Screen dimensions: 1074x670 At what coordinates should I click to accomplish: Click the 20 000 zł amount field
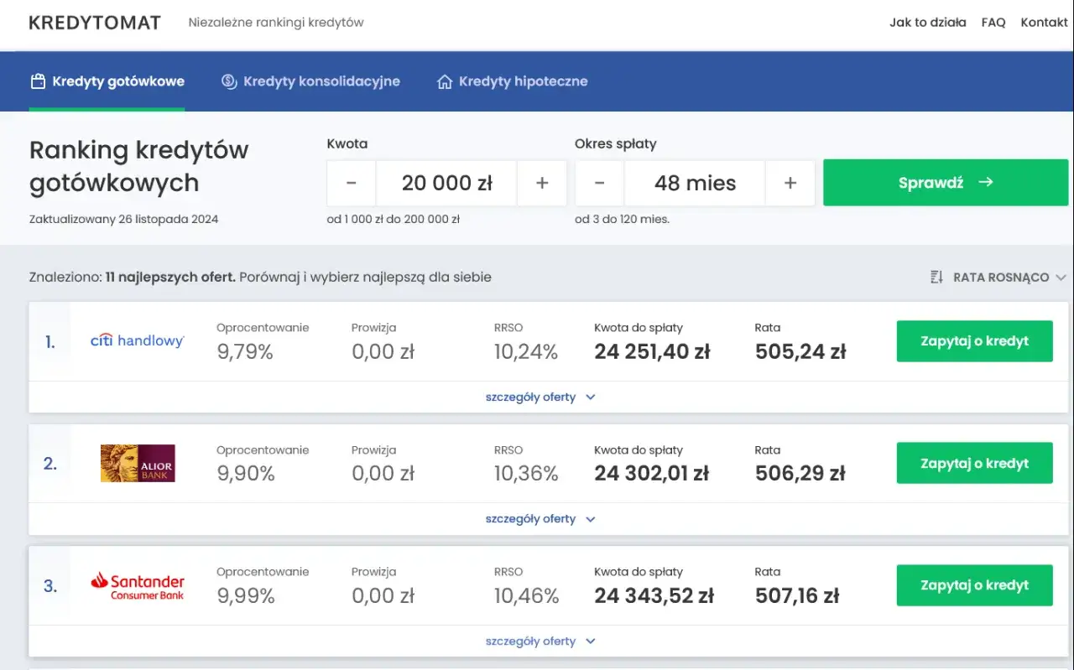tap(446, 183)
